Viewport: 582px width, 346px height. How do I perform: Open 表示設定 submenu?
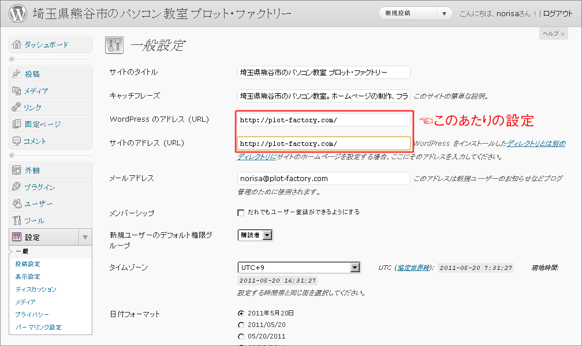tap(28, 276)
